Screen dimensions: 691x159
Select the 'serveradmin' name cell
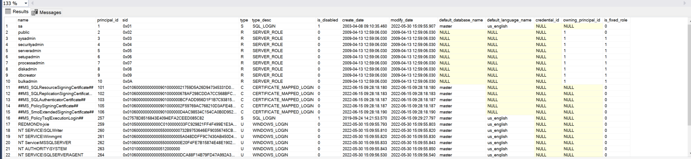56,51
